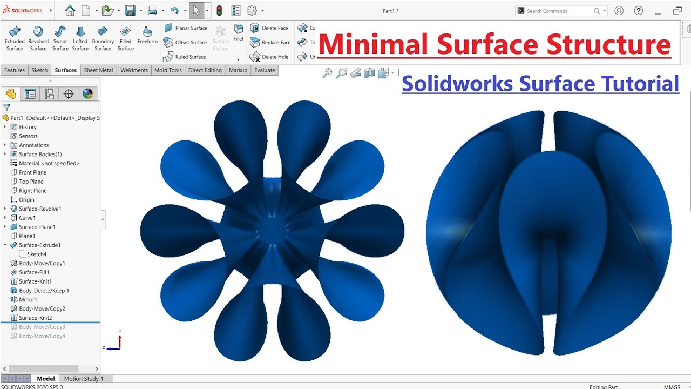The image size is (691, 389).
Task: Switch to the Mold Tools tab
Action: (168, 70)
